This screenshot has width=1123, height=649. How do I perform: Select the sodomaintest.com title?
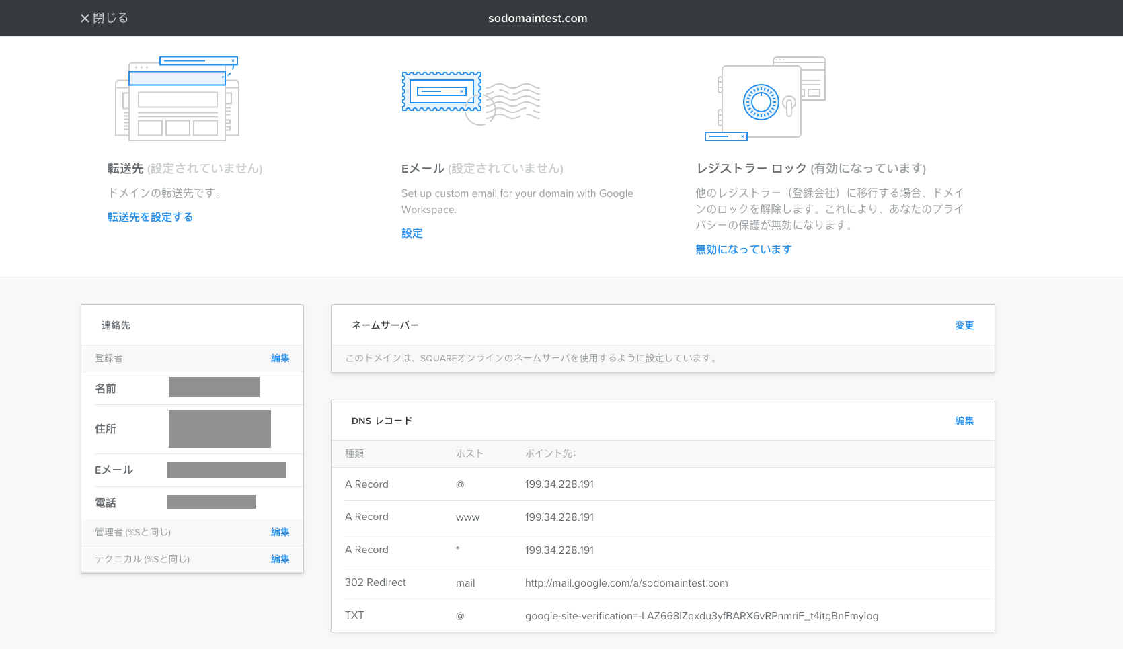click(x=538, y=18)
